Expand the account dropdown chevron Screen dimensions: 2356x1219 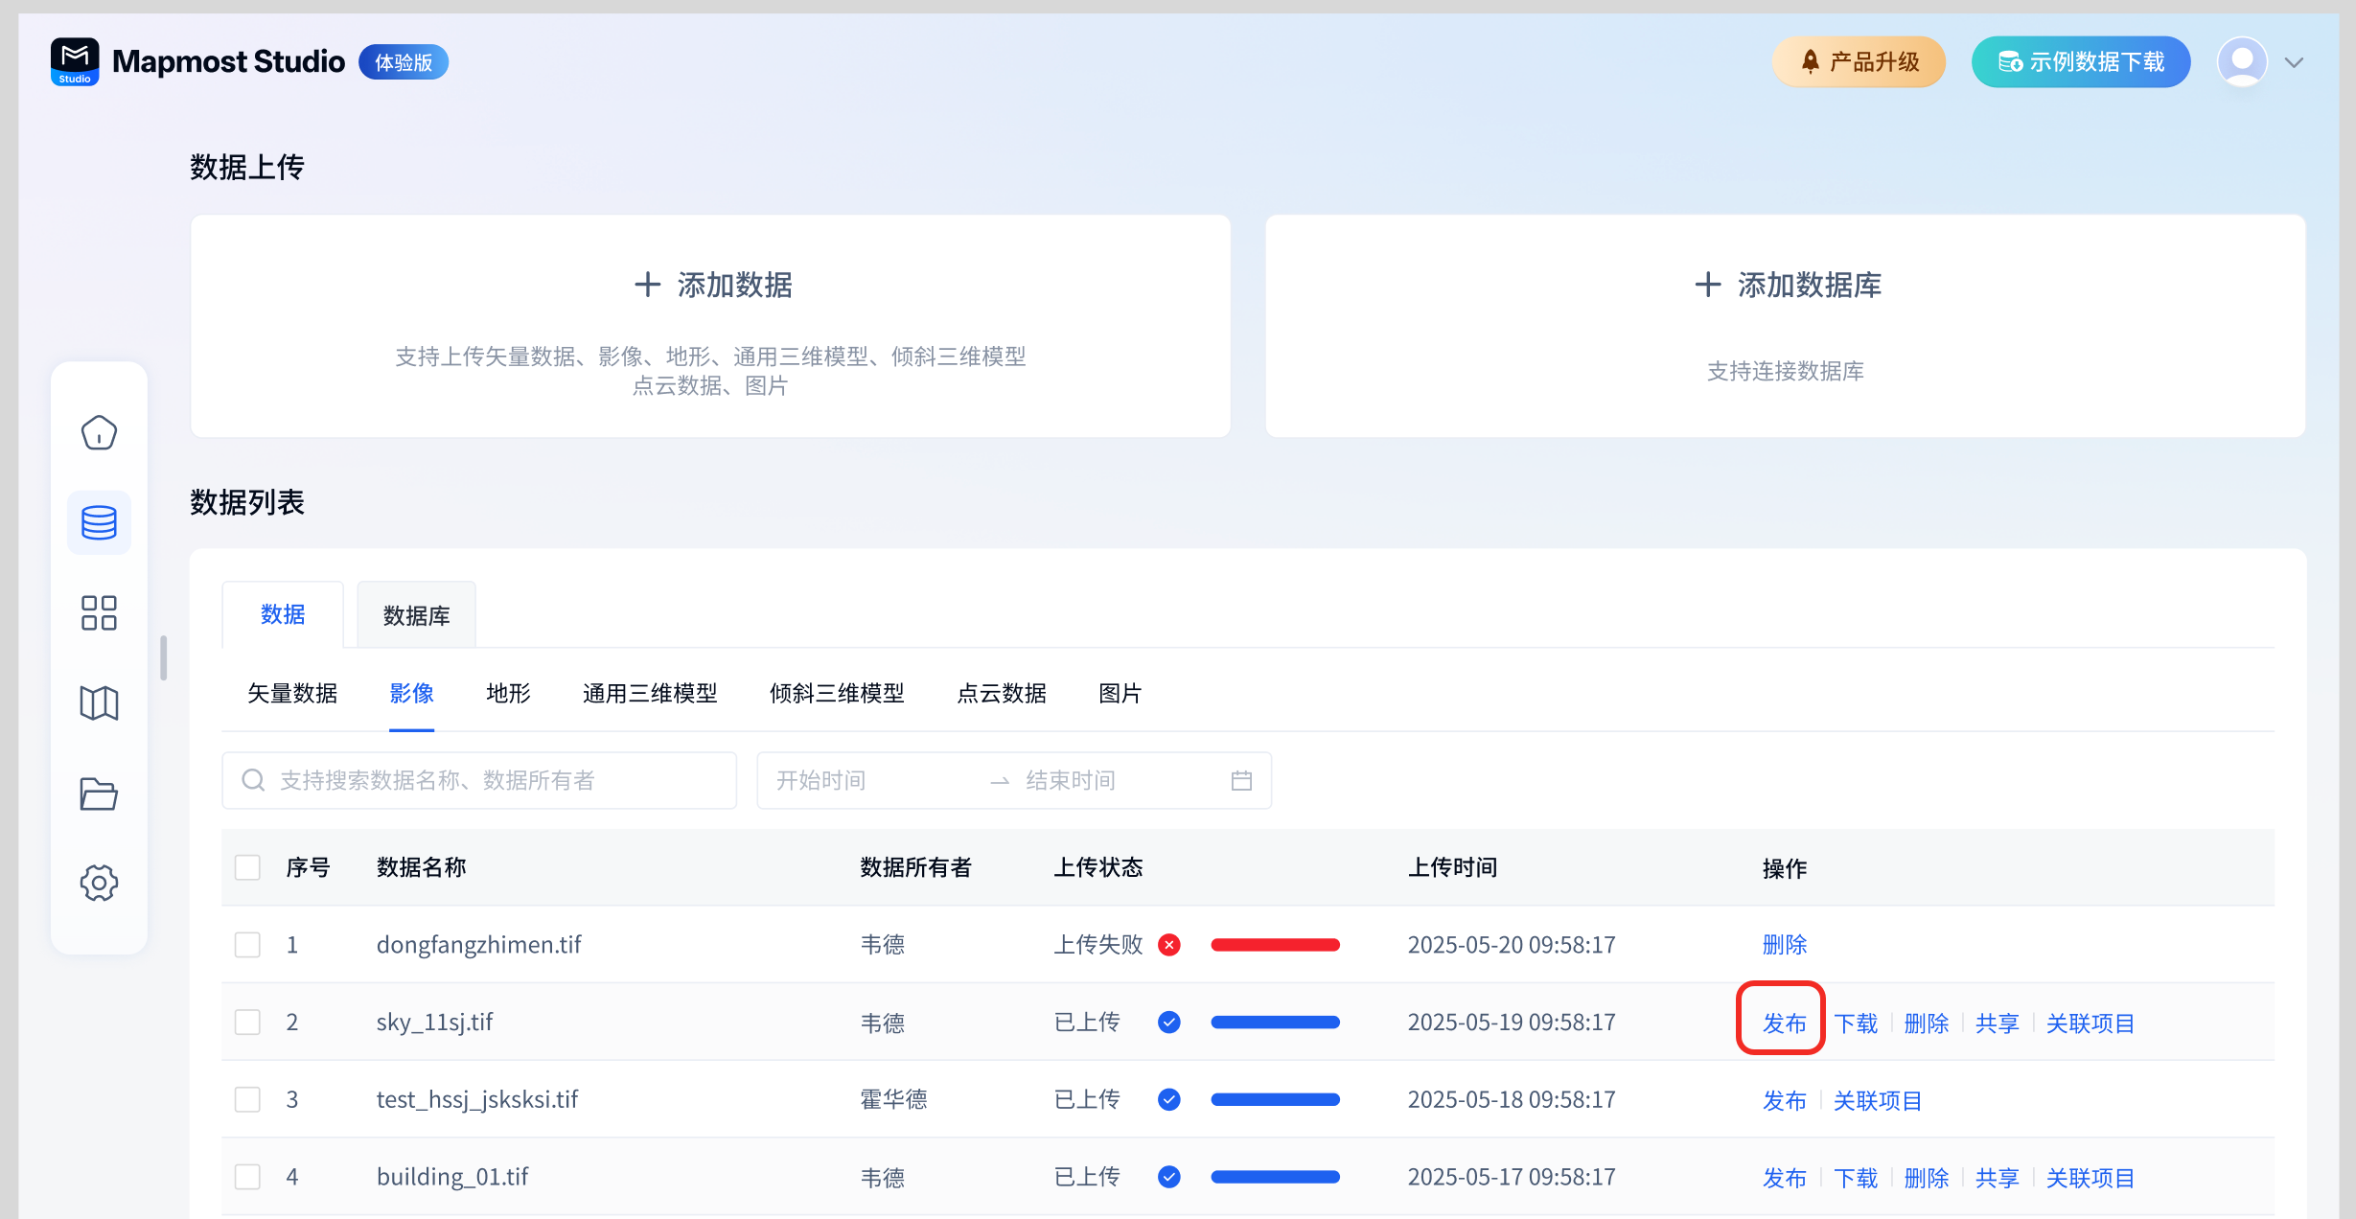(x=2294, y=63)
